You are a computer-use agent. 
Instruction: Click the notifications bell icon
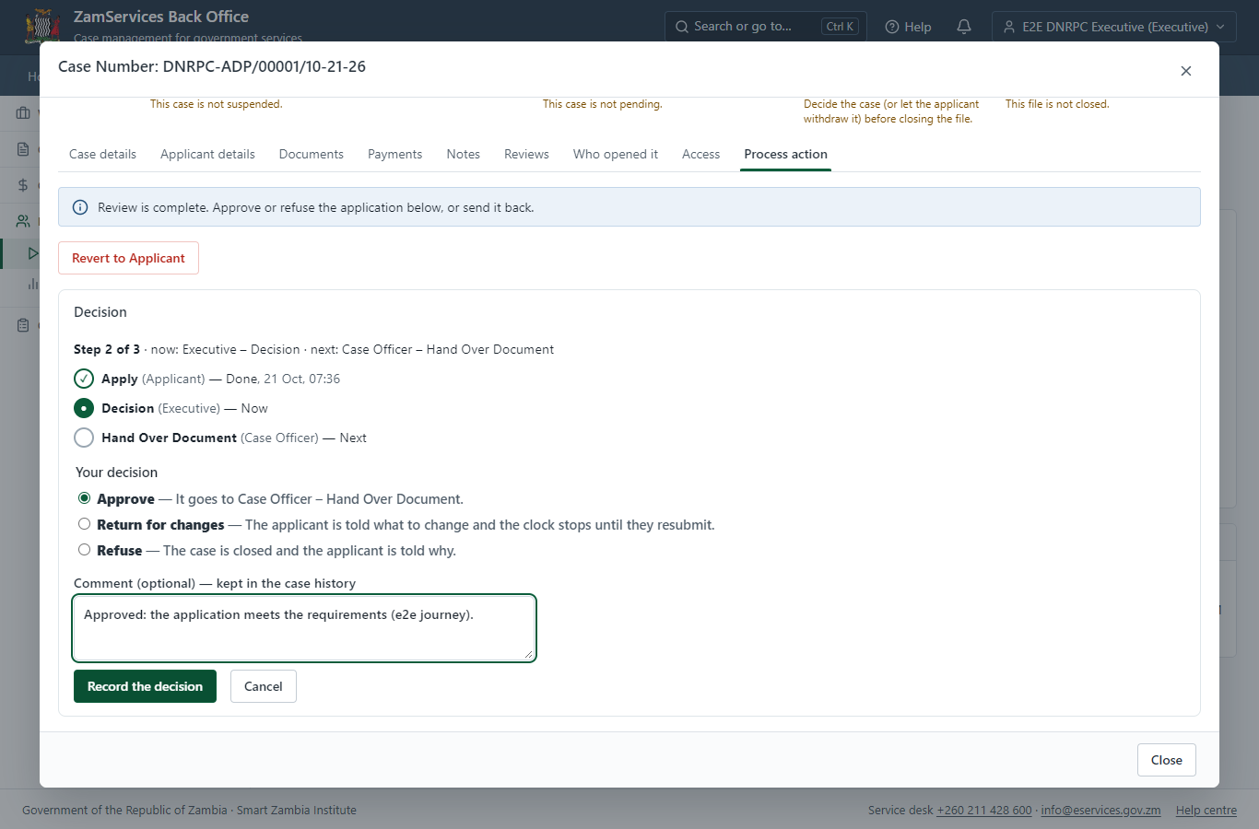964,27
